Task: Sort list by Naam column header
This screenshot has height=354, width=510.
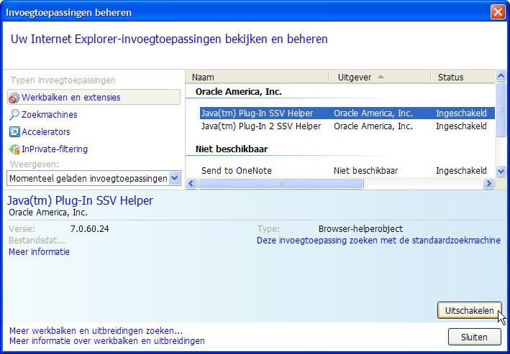Action: (257, 77)
